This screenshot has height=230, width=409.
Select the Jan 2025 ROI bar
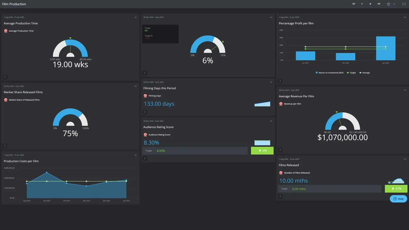(x=386, y=48)
